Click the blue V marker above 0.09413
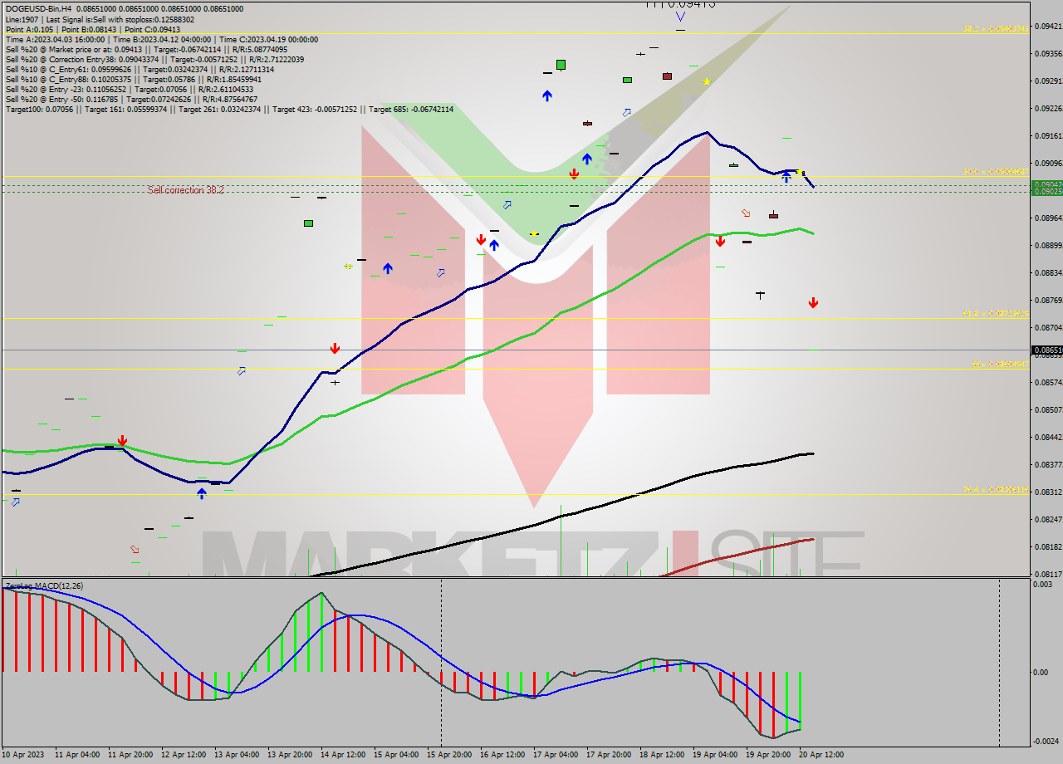Image resolution: width=1063 pixels, height=764 pixels. (x=680, y=16)
